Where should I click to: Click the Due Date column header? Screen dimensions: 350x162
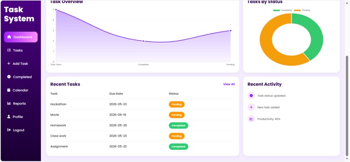116,94
